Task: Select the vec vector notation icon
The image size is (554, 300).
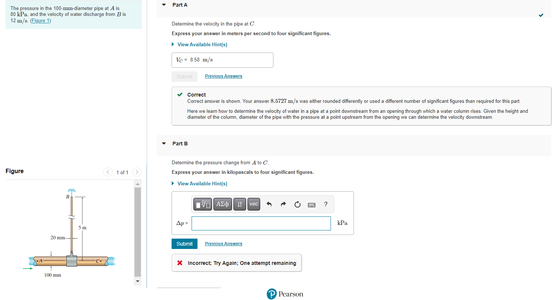Action: pos(253,204)
